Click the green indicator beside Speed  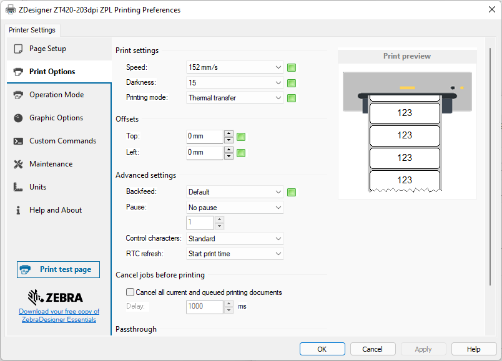click(291, 67)
